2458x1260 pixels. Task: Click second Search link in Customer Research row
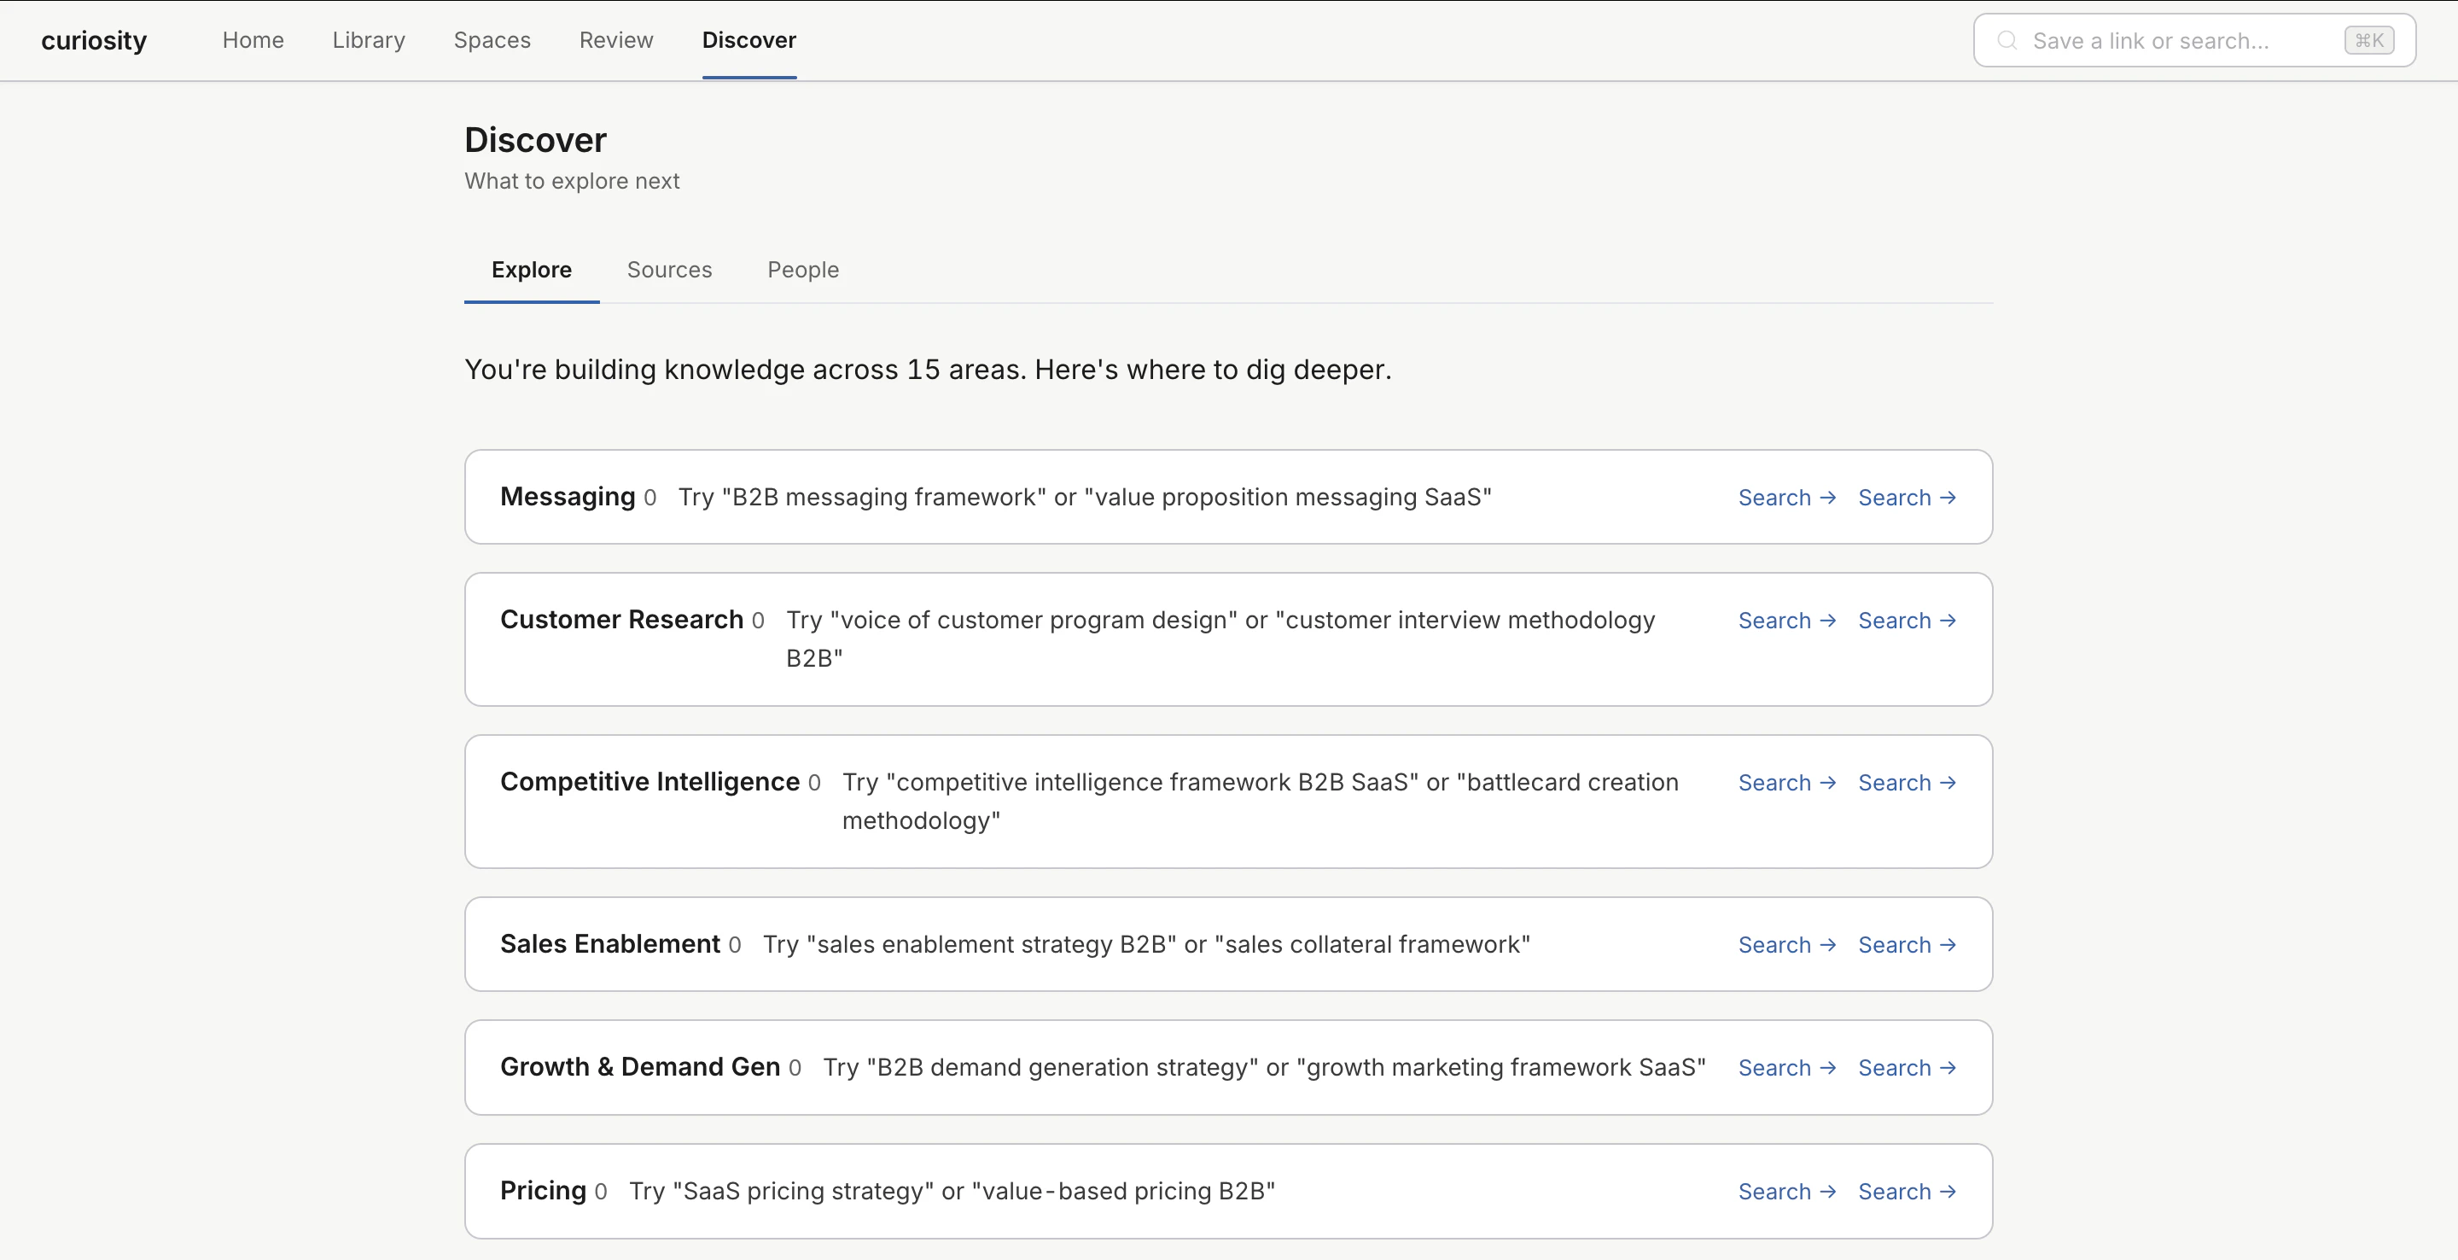coord(1906,621)
